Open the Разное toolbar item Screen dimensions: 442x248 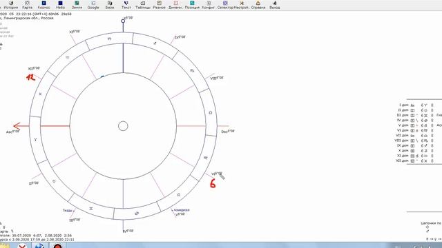pos(159,5)
